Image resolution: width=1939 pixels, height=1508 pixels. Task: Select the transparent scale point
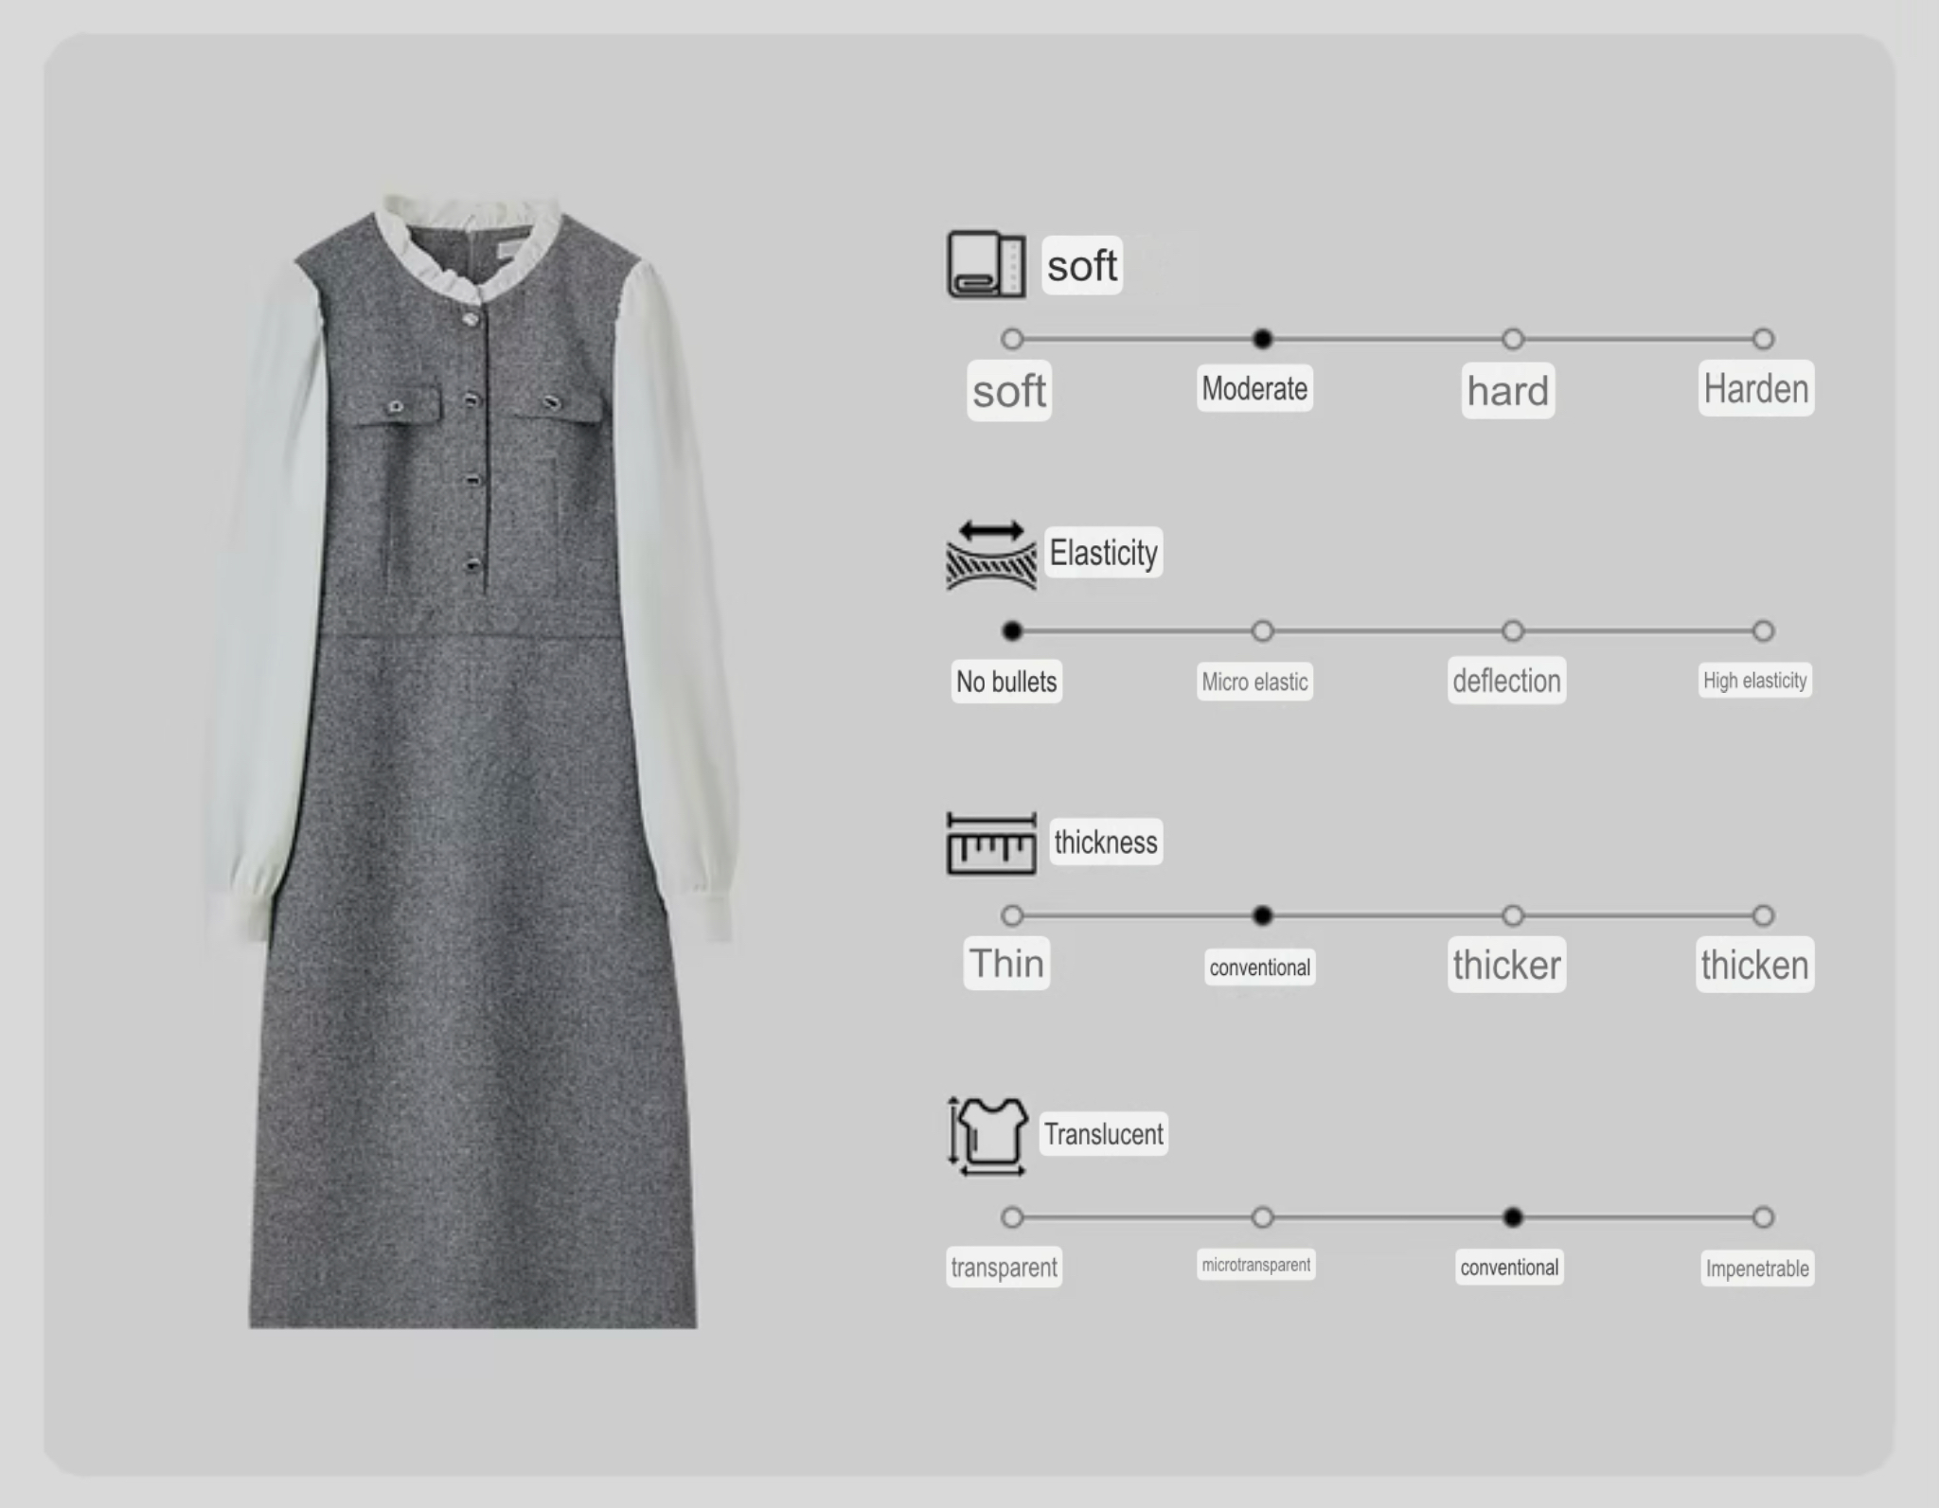point(1012,1217)
